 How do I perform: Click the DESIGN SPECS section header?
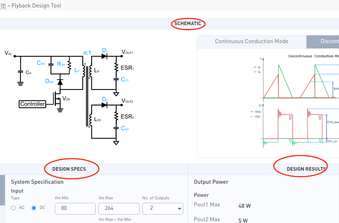(x=69, y=169)
